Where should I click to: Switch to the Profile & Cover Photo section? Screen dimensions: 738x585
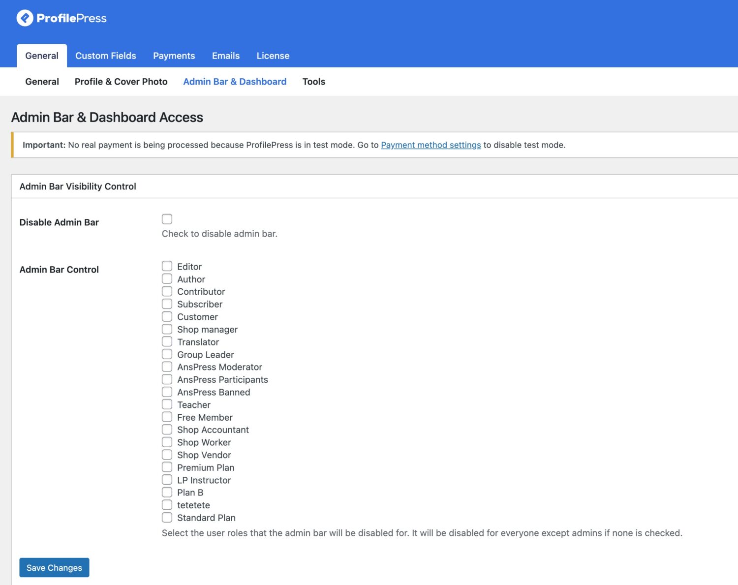(x=121, y=81)
